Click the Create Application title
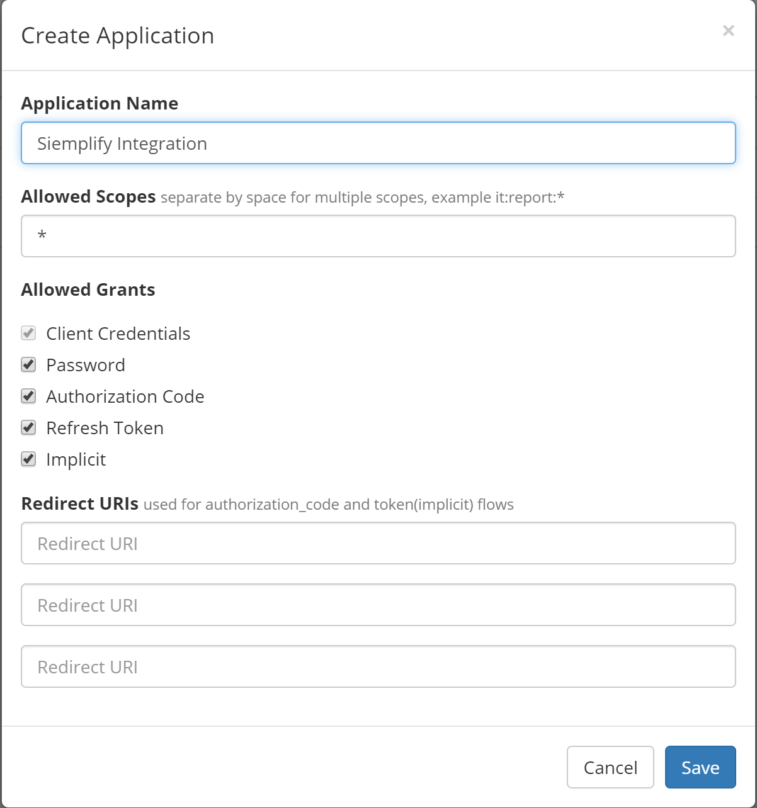 pyautogui.click(x=118, y=35)
